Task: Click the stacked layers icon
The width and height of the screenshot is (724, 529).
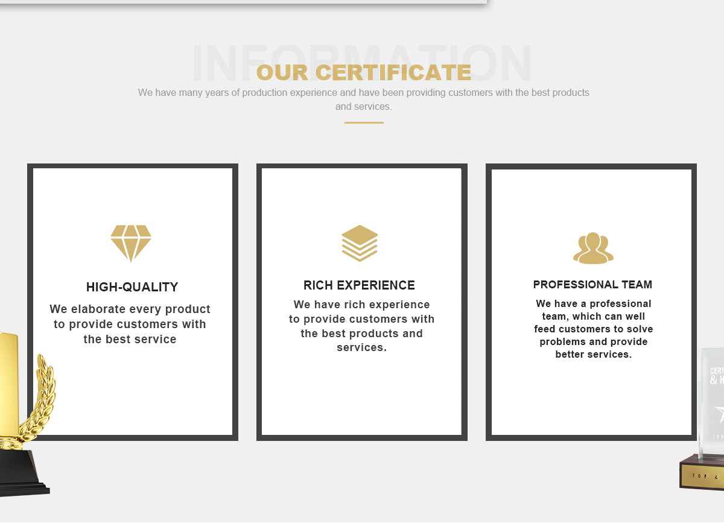Action: (x=360, y=243)
